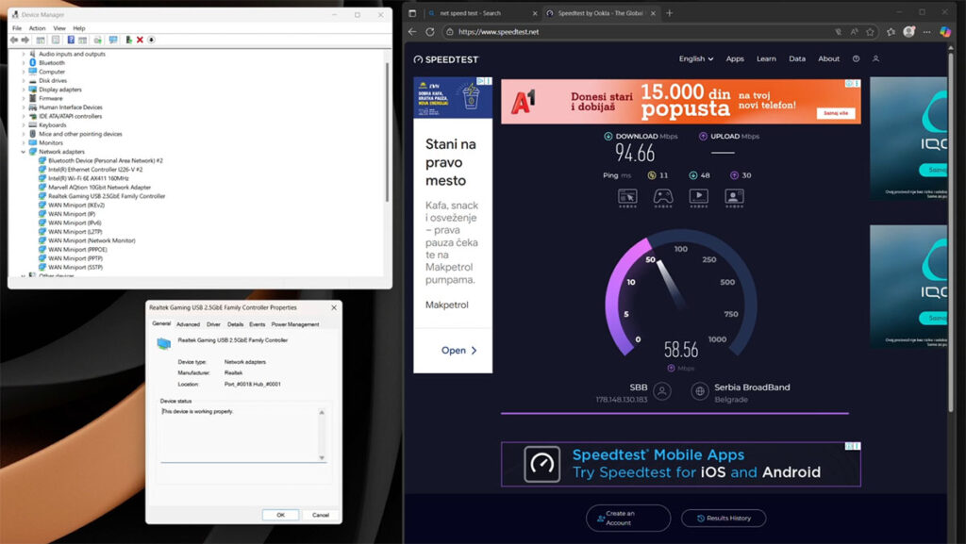Expand the Audio inputs and outputs node
The height and width of the screenshot is (544, 966).
24,54
